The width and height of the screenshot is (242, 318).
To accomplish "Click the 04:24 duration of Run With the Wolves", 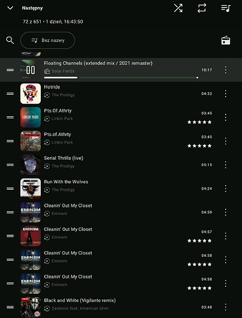I will tap(206, 189).
